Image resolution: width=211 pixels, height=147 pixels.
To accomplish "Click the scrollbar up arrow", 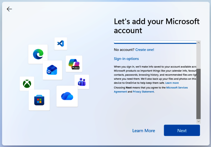I will pyautogui.click(x=199, y=43).
